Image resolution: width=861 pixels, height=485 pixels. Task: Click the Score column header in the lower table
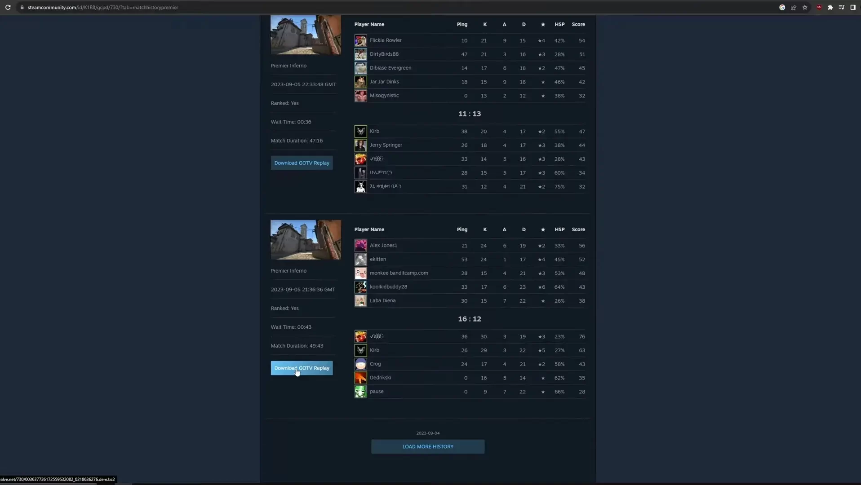578,230
